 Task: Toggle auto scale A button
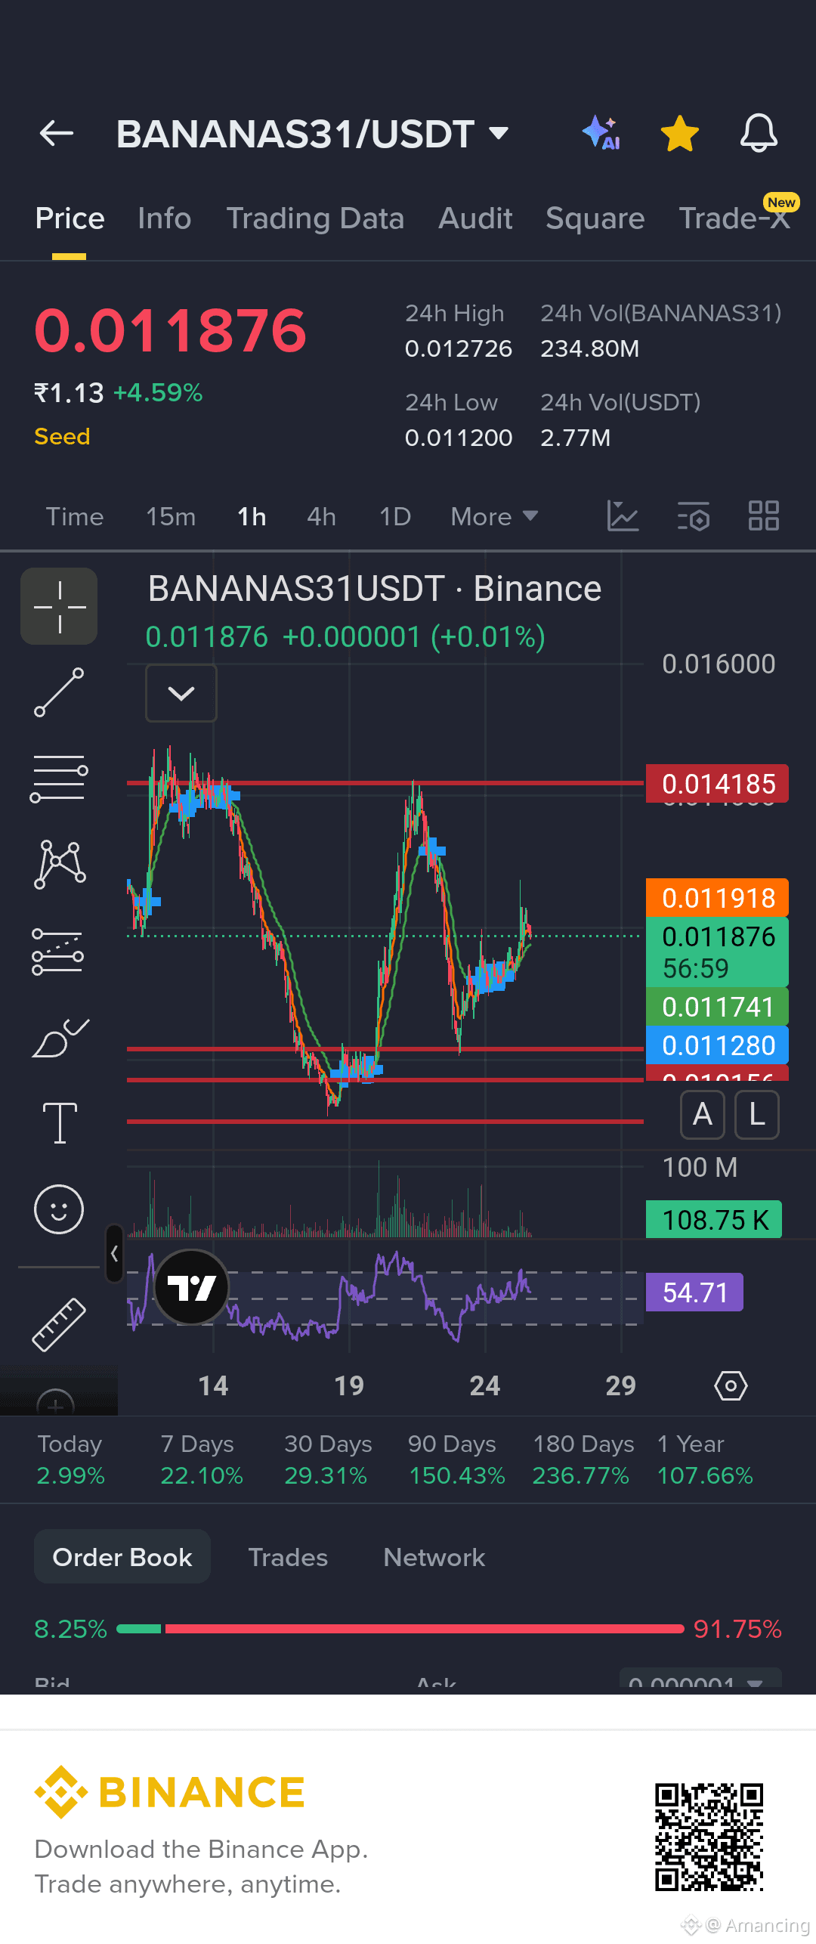click(703, 1114)
